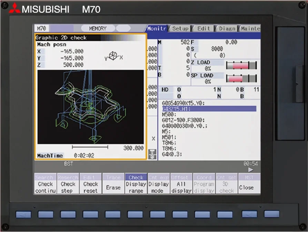Push hardware key under Check reset
The height and width of the screenshot is (232, 308).
(90, 214)
